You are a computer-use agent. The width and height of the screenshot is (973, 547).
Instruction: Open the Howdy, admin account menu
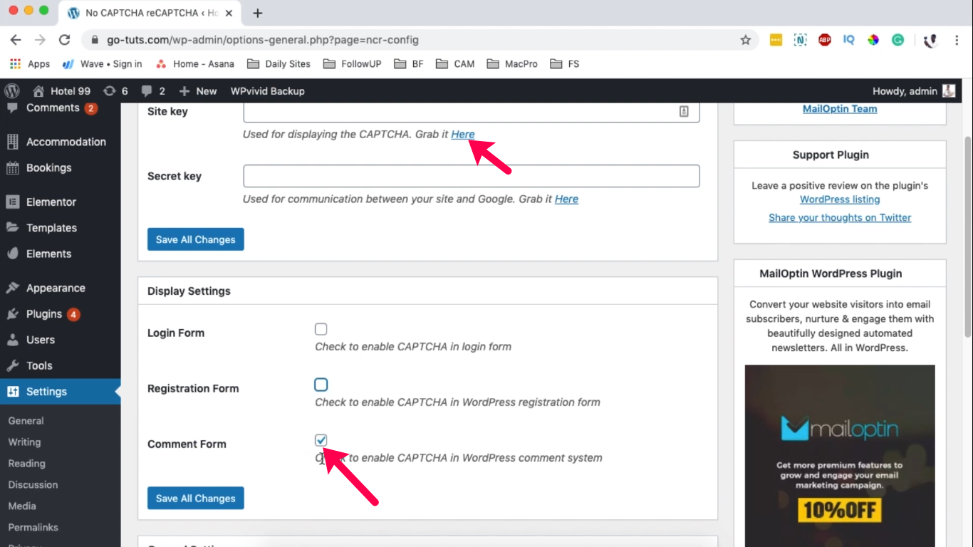tap(914, 91)
